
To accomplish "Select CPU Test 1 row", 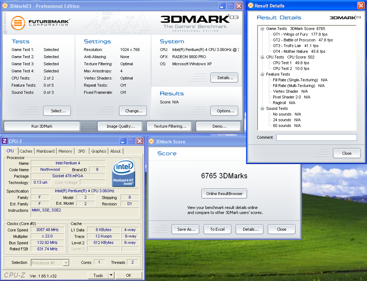I will click(291, 63).
